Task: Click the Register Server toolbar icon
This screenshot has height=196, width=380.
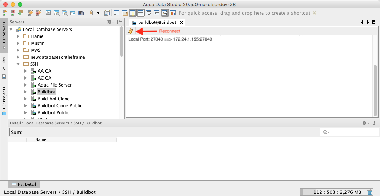Action: tap(5, 13)
